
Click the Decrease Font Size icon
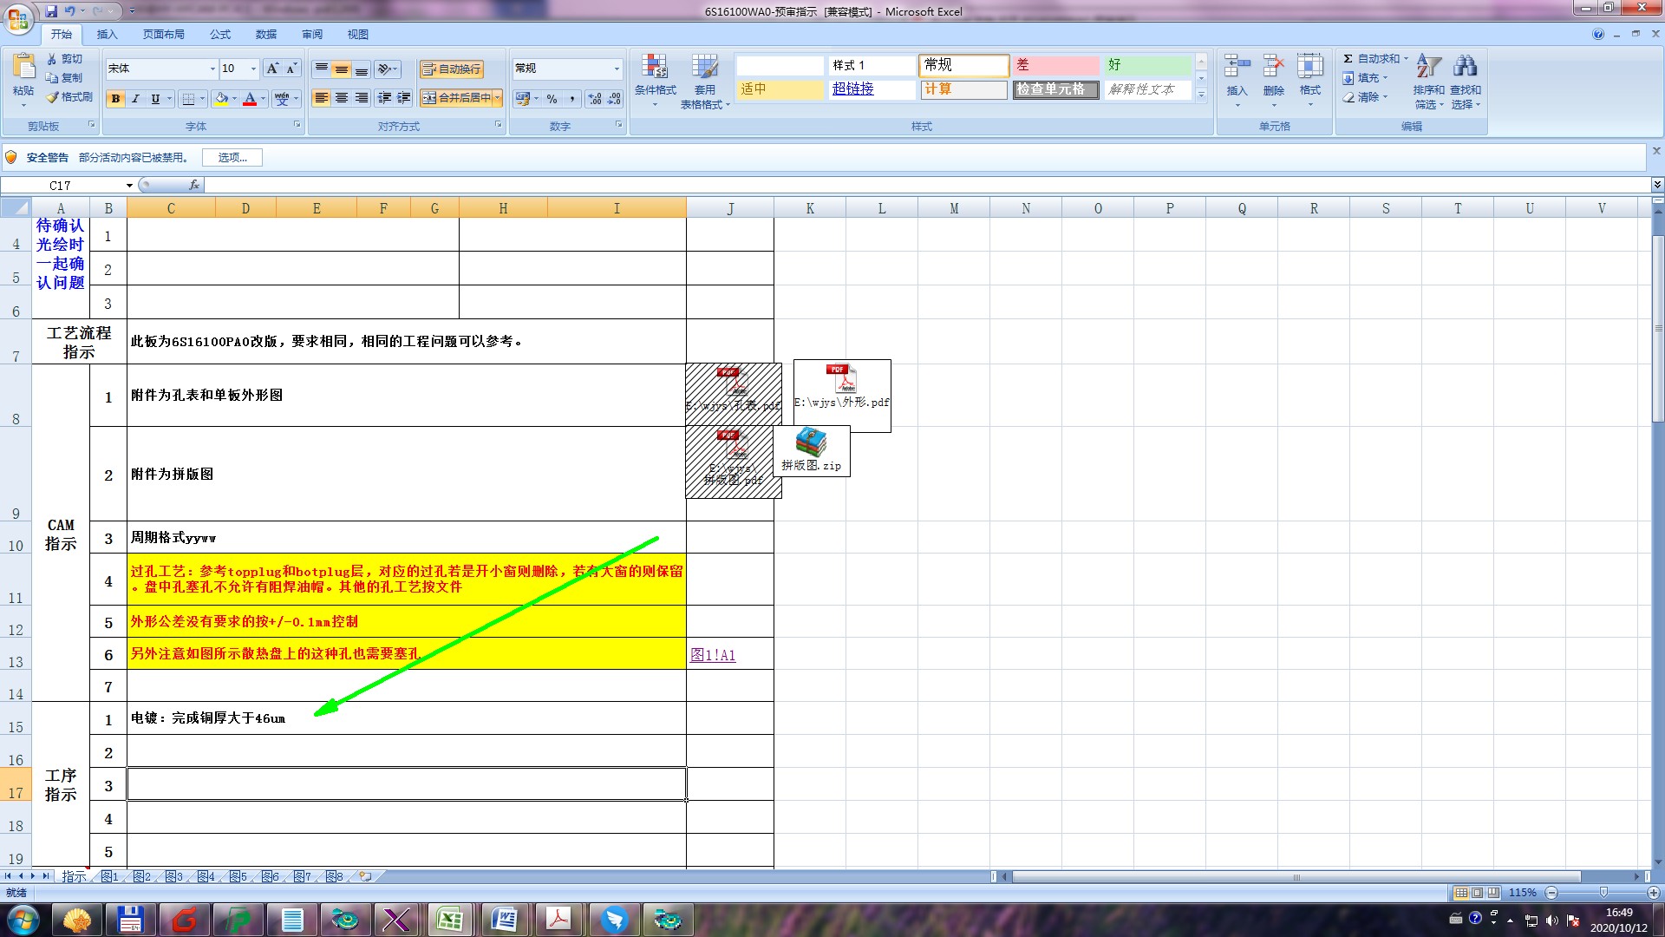(291, 69)
